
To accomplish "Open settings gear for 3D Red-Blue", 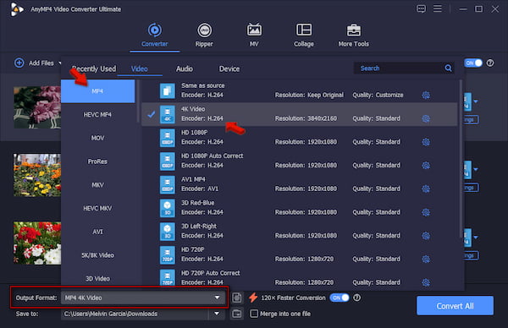I will pyautogui.click(x=426, y=212).
